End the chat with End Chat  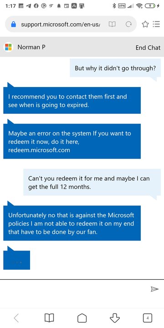pos(148,48)
